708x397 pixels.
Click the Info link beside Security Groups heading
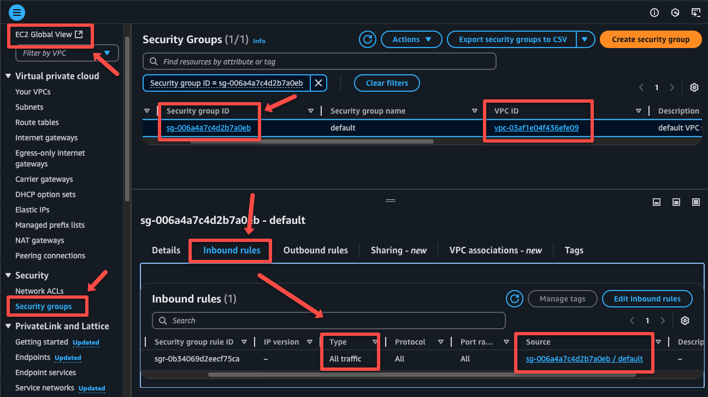point(259,40)
